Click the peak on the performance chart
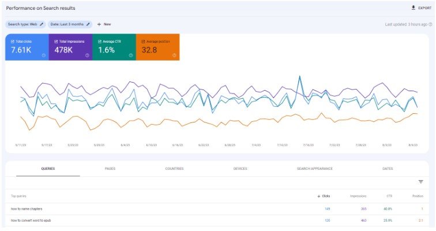The height and width of the screenshot is (231, 436). tap(299, 76)
